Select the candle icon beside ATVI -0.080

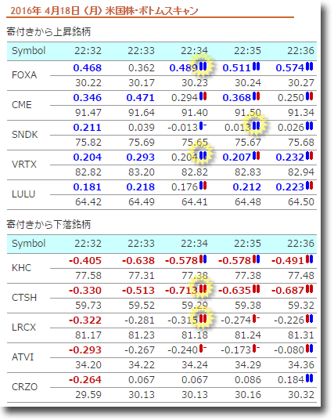(310, 348)
